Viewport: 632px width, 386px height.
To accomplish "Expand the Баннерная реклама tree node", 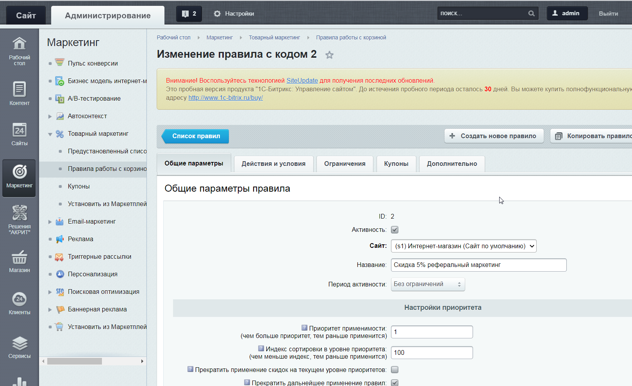I will (x=50, y=310).
